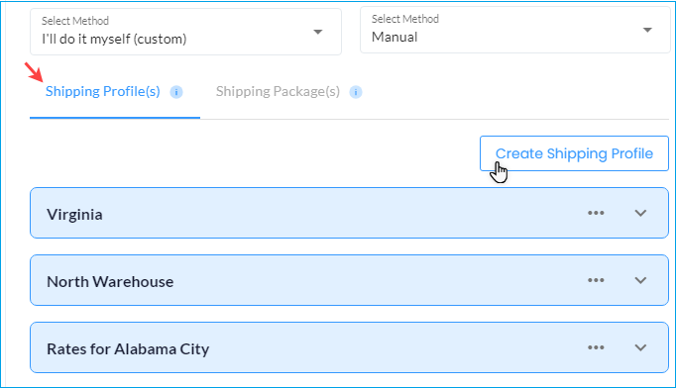Click the Select Method label above Manual
677x389 pixels.
(x=405, y=19)
